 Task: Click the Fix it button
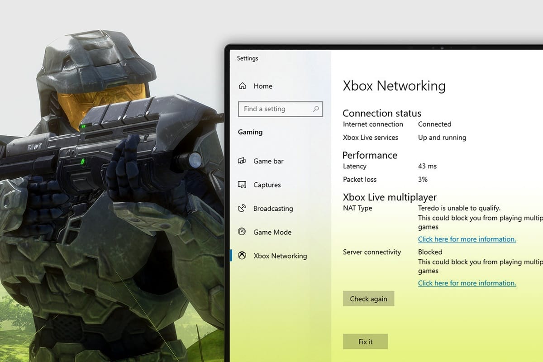(365, 342)
